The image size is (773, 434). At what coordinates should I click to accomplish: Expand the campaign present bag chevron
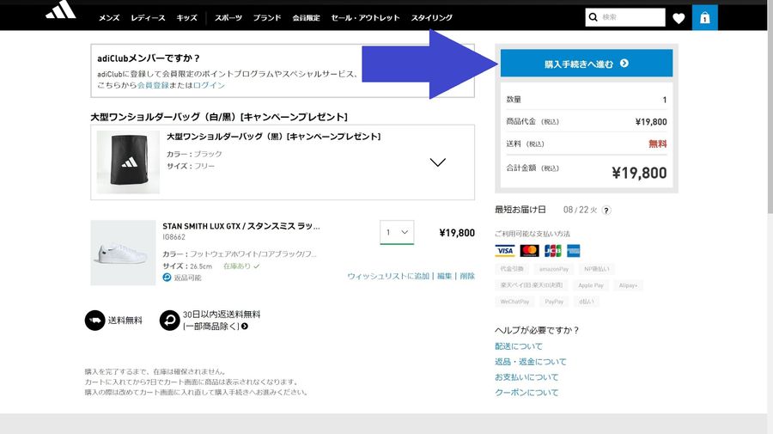click(x=438, y=162)
